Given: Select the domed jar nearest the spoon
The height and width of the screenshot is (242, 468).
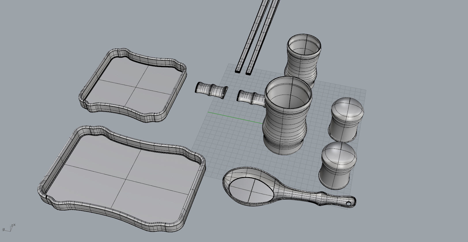Looking at the screenshot, I should coord(337,165).
